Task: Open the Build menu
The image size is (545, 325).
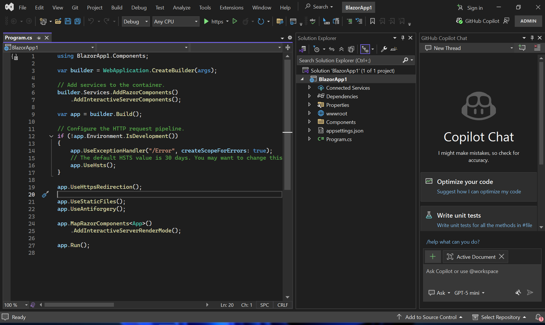Action: tap(116, 7)
